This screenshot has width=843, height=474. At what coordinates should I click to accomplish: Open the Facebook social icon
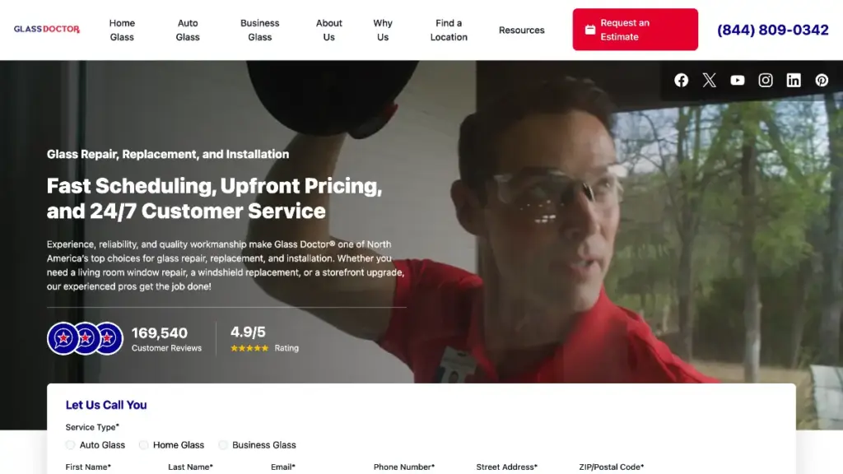(681, 80)
